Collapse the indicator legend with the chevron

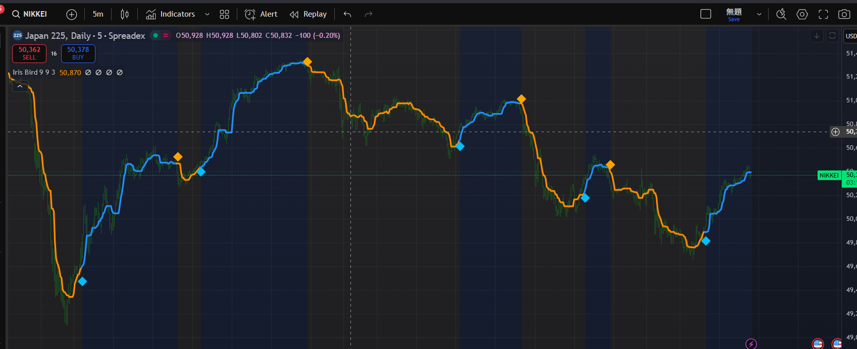pos(20,86)
